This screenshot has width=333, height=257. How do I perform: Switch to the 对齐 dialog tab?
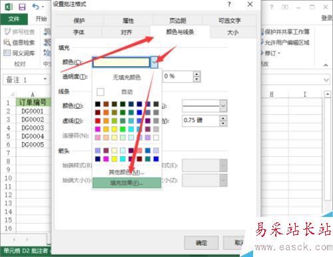tap(127, 33)
